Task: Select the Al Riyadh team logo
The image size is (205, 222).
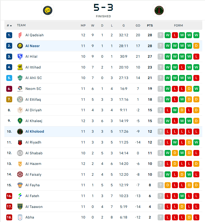Action: pos(20,142)
